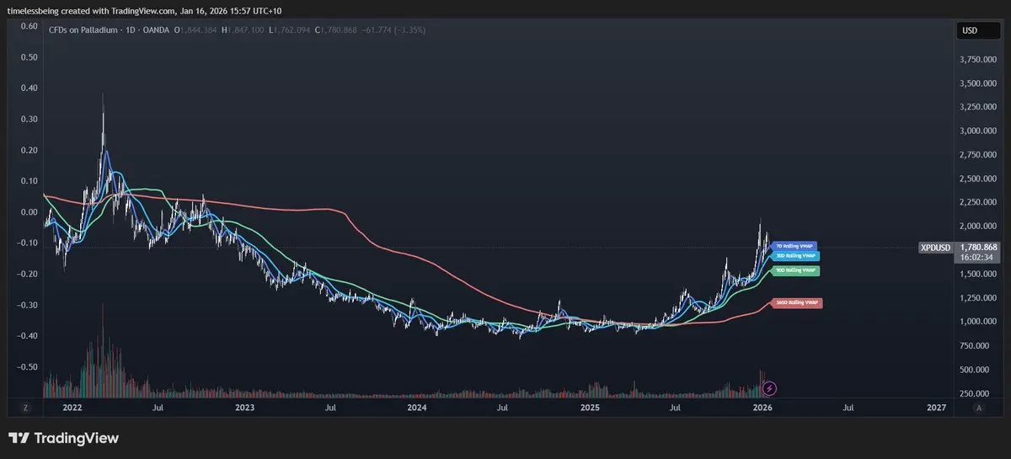Click the purple lightning event icon
This screenshot has width=1011, height=459.
tap(769, 388)
